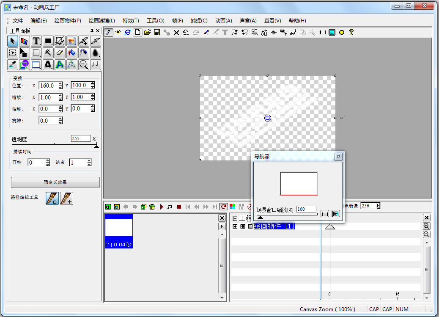Click the Magic Wand tool

pyautogui.click(x=48, y=53)
